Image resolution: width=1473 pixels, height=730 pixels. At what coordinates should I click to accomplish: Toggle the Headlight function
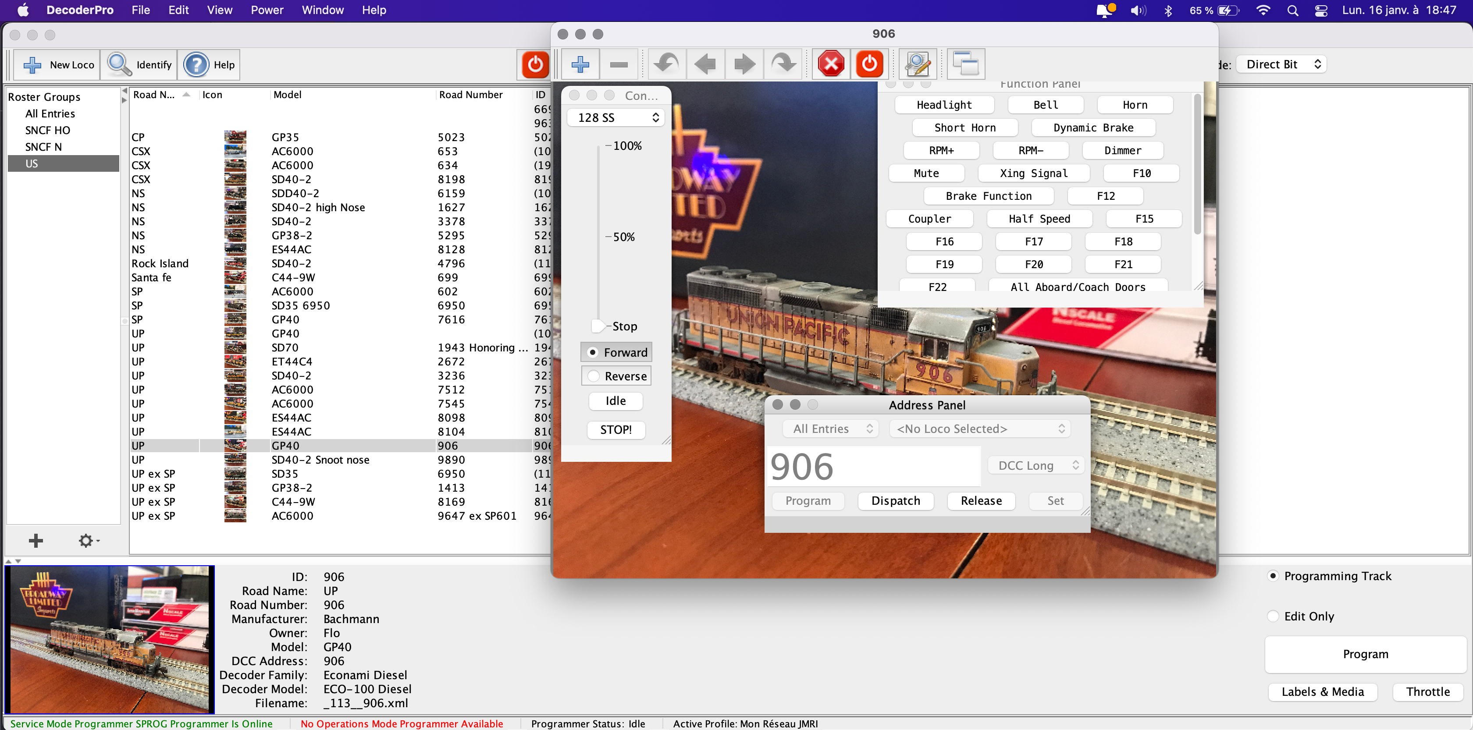pyautogui.click(x=943, y=105)
